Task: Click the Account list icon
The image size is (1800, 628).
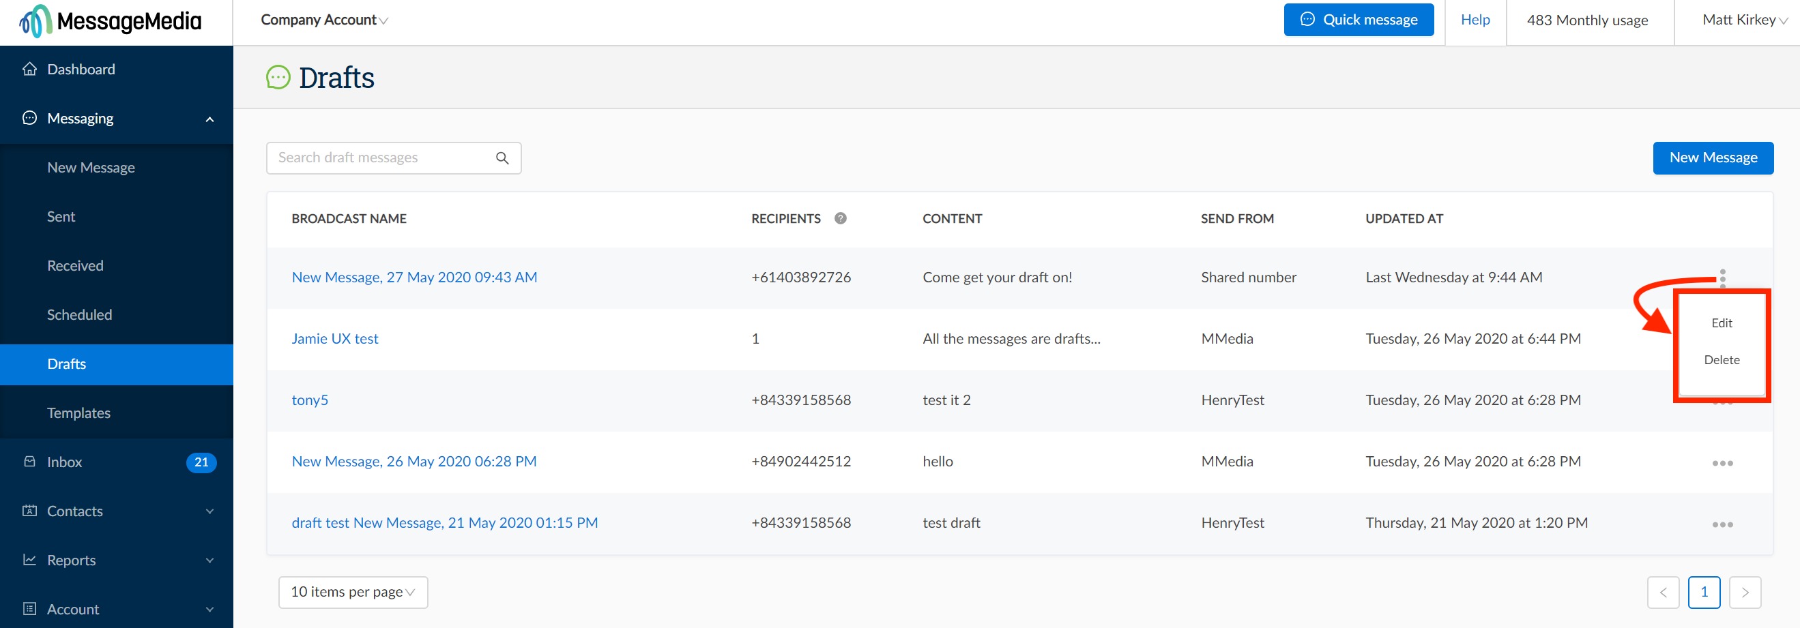Action: click(29, 609)
